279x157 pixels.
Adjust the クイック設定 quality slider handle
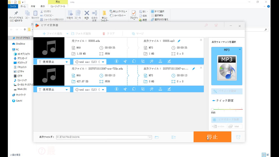(x=212, y=109)
